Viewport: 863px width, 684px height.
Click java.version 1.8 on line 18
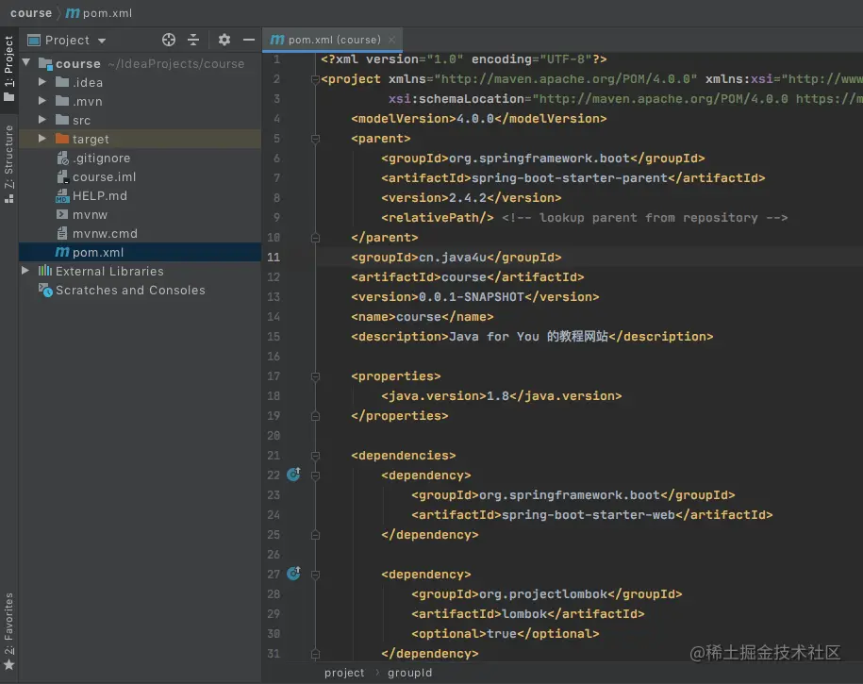point(502,396)
